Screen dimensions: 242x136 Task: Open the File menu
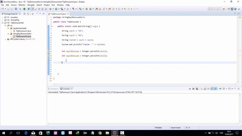(x=2, y=5)
